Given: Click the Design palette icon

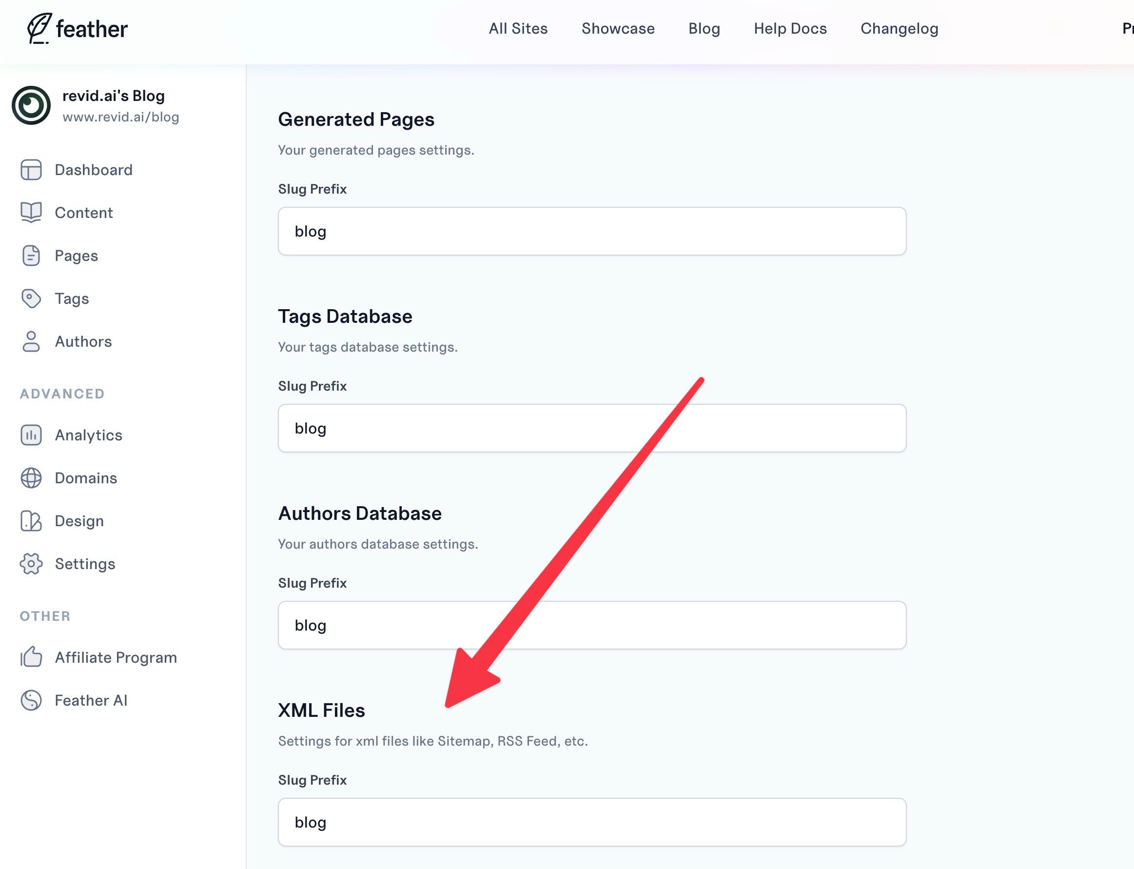Looking at the screenshot, I should click(x=31, y=521).
